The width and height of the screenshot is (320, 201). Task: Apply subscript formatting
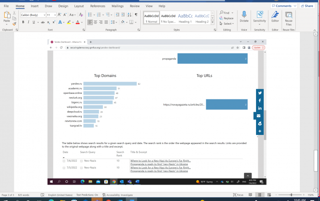tap(48, 22)
